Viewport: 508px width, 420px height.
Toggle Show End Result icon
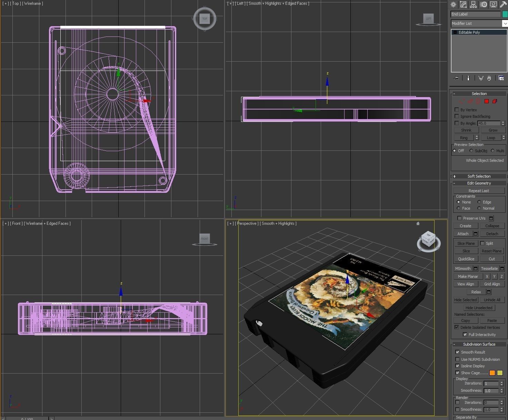coord(468,78)
